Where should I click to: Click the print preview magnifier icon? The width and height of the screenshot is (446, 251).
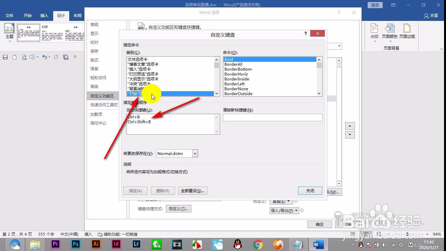click(24, 57)
